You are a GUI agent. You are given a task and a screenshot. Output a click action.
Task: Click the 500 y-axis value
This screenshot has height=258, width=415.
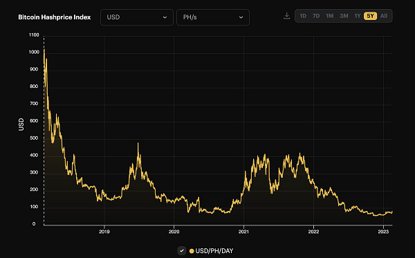coord(34,138)
